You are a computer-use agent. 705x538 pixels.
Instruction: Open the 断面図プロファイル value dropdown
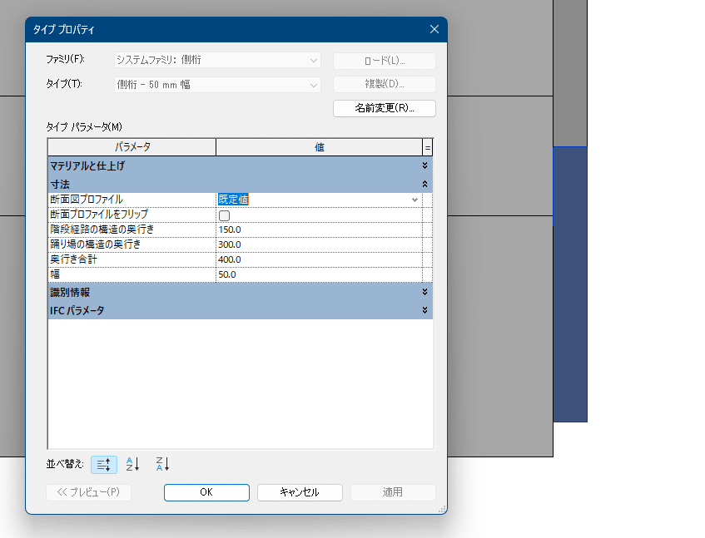coord(415,200)
